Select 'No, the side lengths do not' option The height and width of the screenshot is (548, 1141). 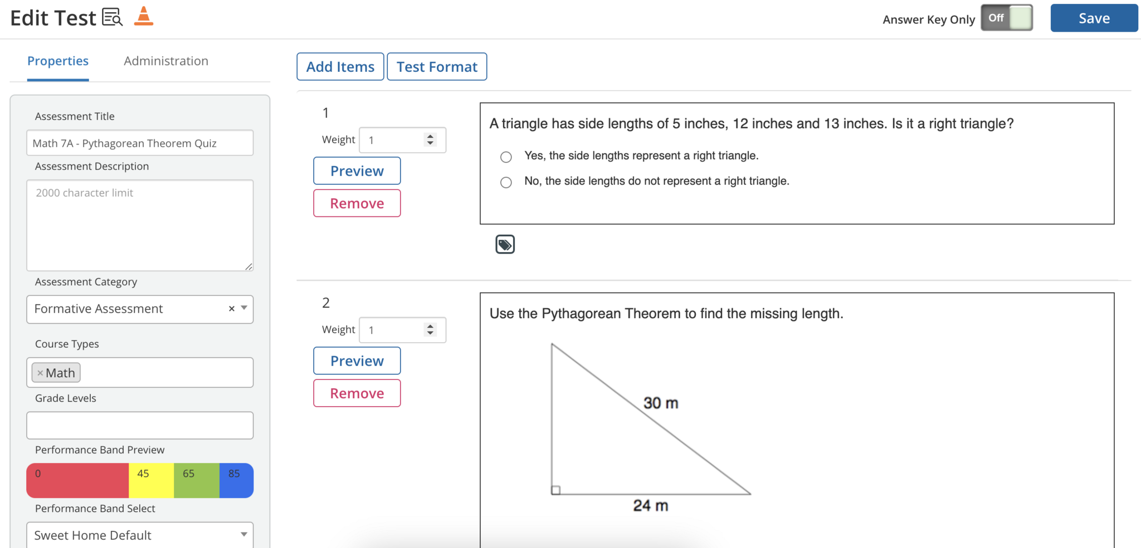tap(506, 182)
